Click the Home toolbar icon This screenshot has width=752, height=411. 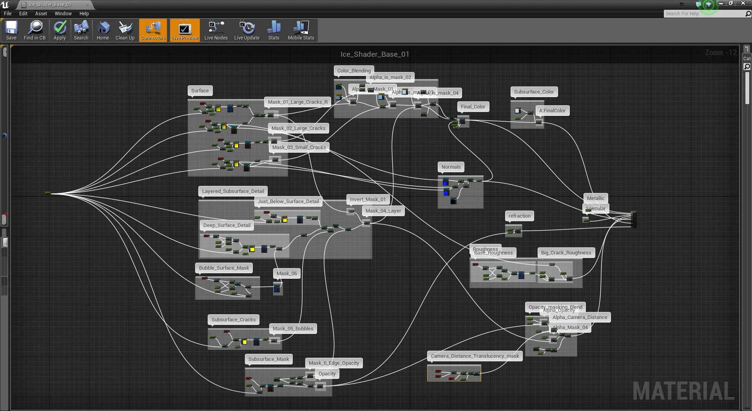pos(103,30)
